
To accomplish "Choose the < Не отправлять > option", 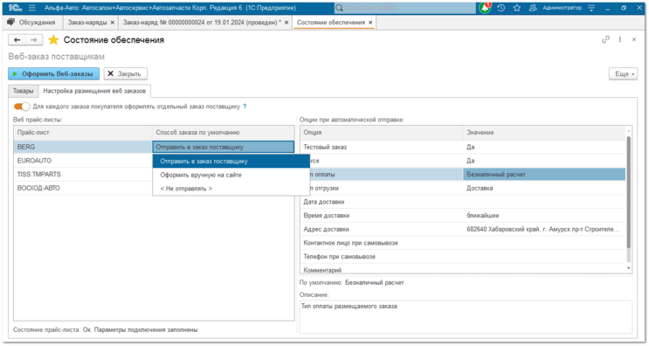I will tap(231, 189).
